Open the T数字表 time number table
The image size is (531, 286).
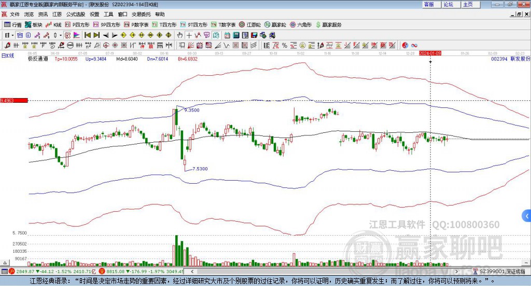click(x=223, y=25)
